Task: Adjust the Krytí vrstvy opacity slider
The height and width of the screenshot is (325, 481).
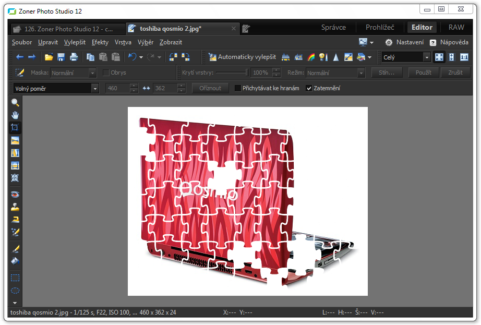Action: [232, 73]
